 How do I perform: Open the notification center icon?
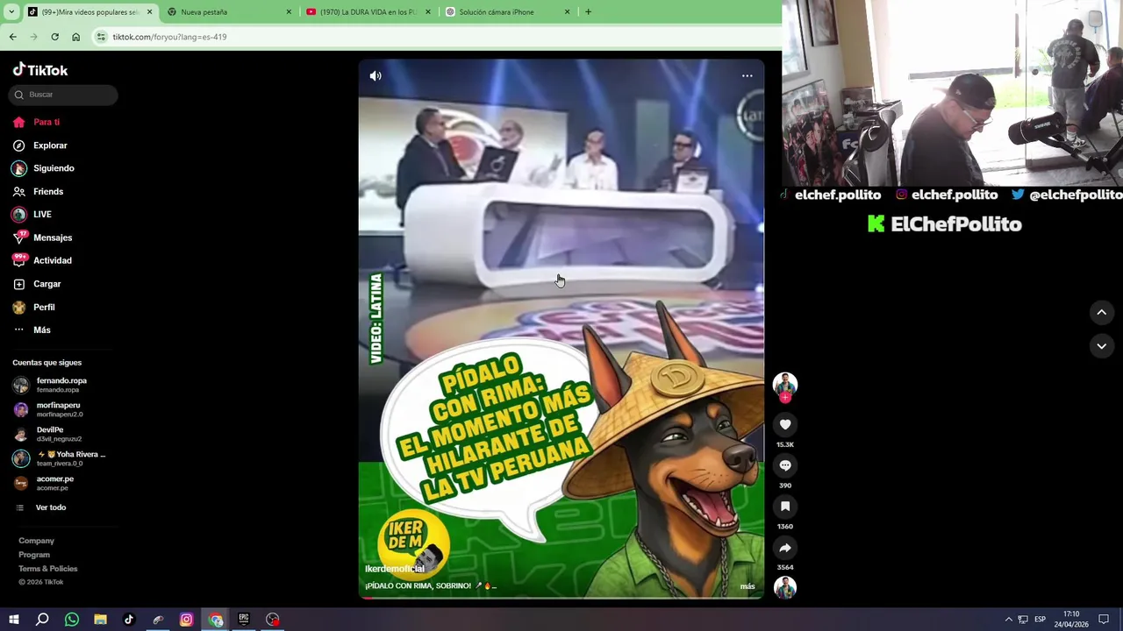pos(1104,620)
